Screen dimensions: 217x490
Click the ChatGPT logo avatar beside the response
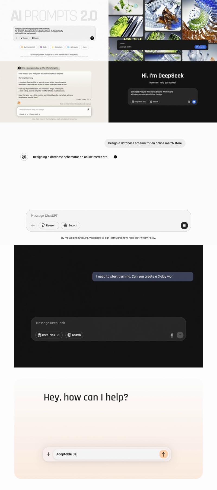click(24, 157)
